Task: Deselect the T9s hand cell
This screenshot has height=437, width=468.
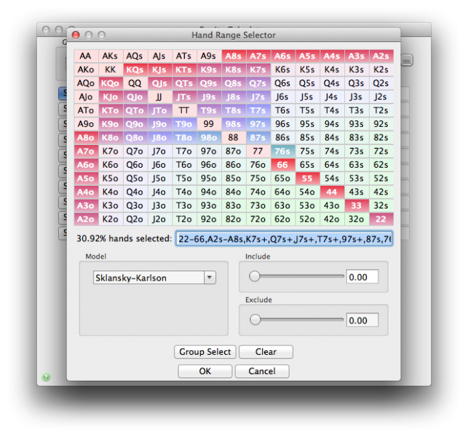Action: point(209,110)
